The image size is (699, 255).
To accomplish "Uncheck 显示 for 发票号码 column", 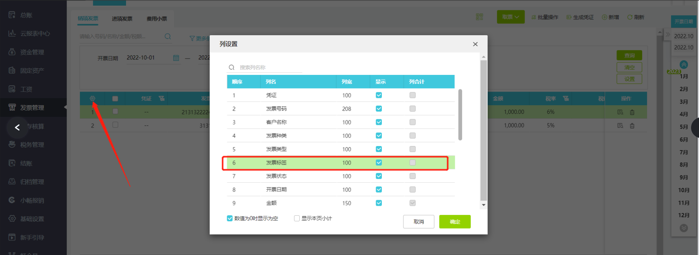I will 379,109.
